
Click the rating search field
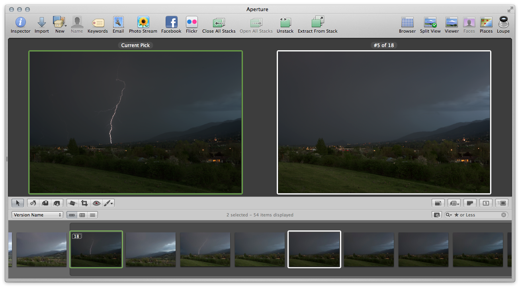[x=476, y=215]
